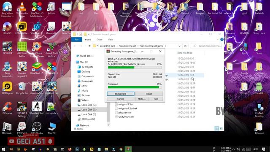Expand arrow after Genshin Impact game breadcrumb

(165, 46)
